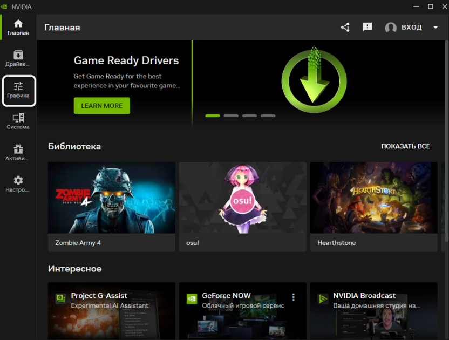Open the Zombie Army 4 game tile
Screen dimensions: 449x340
(111, 207)
